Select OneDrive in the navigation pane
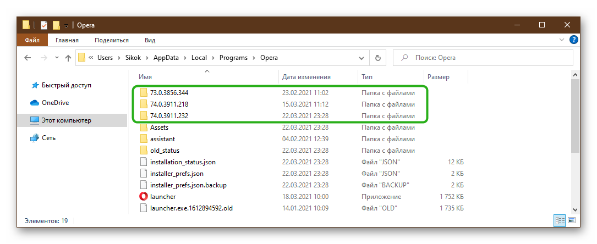This screenshot has height=244, width=597. pyautogui.click(x=56, y=103)
